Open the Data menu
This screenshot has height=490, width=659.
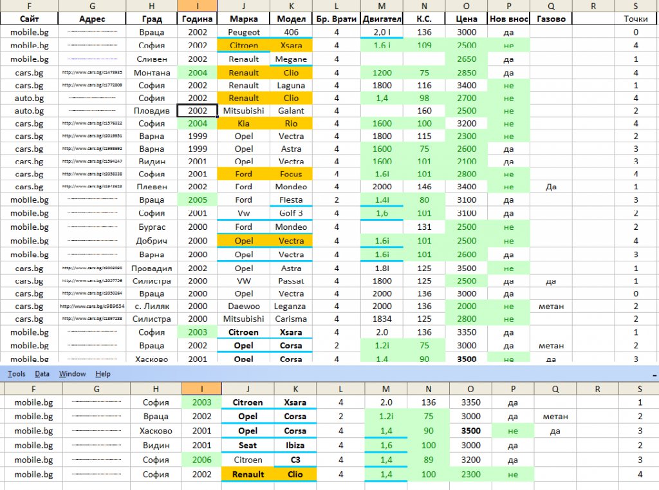tap(42, 374)
